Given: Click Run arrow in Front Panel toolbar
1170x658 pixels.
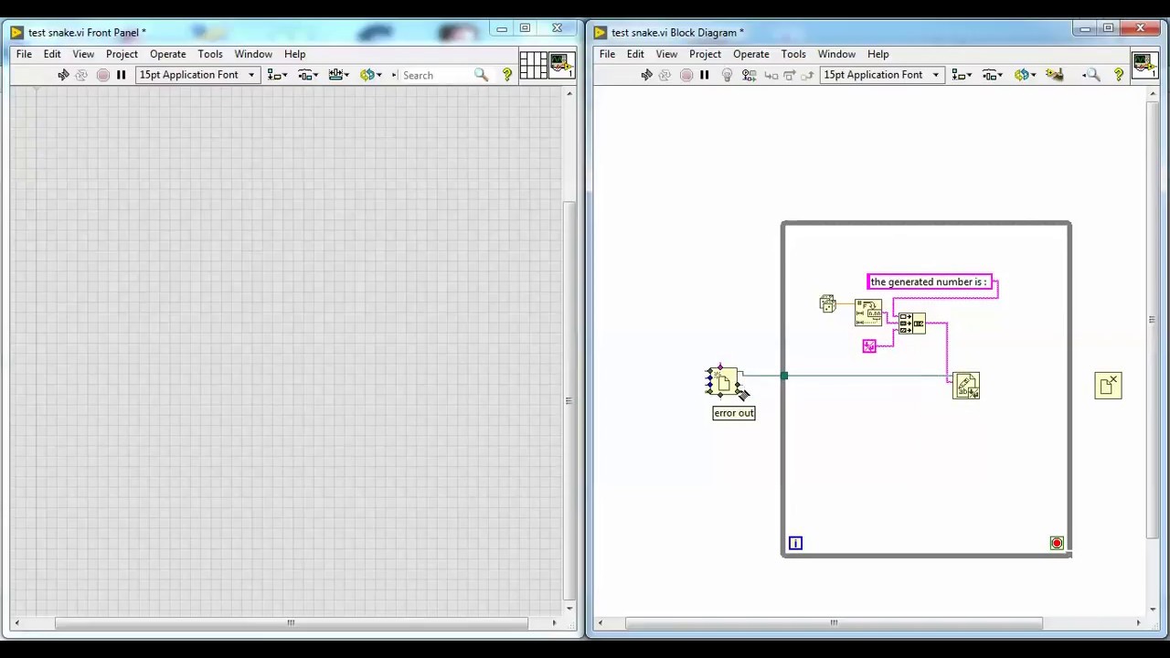Looking at the screenshot, I should pyautogui.click(x=63, y=75).
